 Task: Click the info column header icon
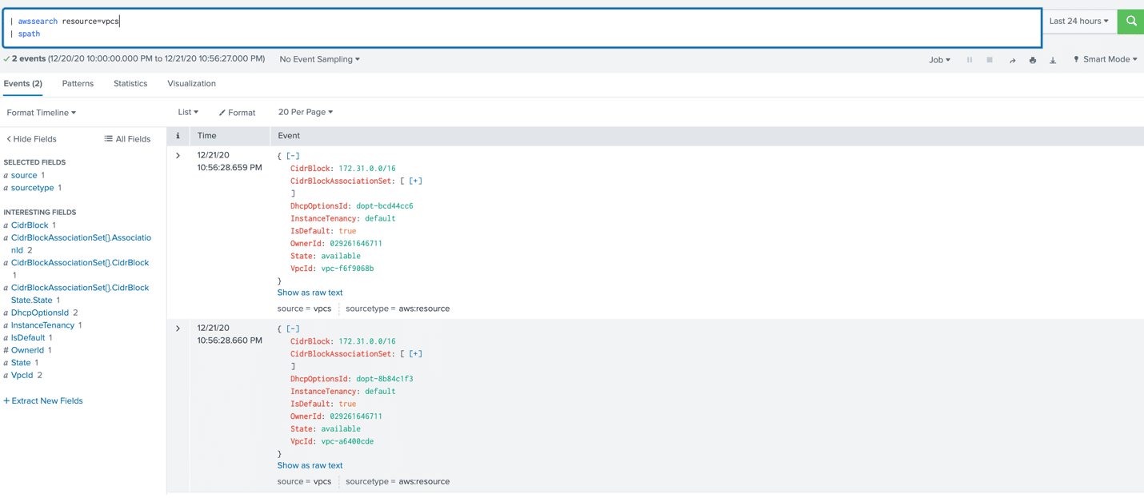click(x=178, y=136)
